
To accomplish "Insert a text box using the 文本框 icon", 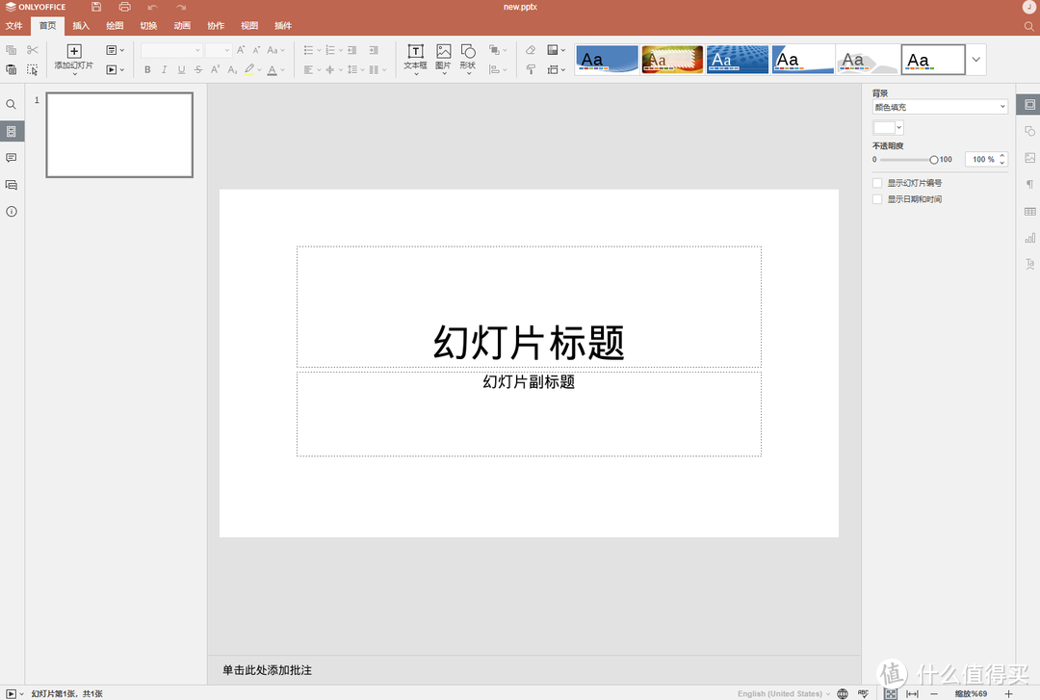I will click(x=415, y=56).
